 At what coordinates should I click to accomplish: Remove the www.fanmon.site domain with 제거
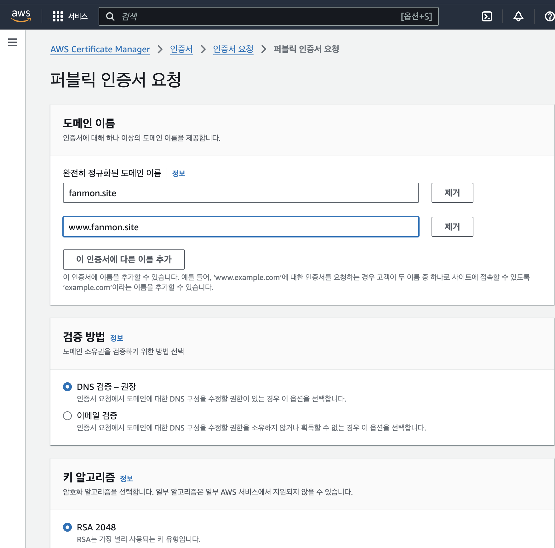(452, 227)
